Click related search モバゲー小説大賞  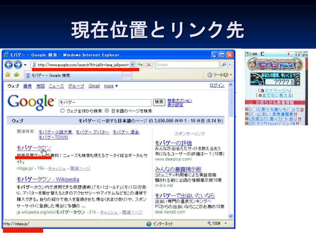55,132
